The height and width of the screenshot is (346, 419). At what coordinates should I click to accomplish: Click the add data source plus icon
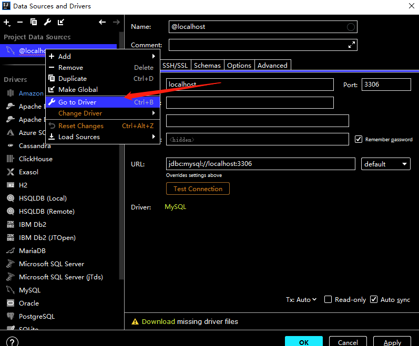pyautogui.click(x=7, y=23)
